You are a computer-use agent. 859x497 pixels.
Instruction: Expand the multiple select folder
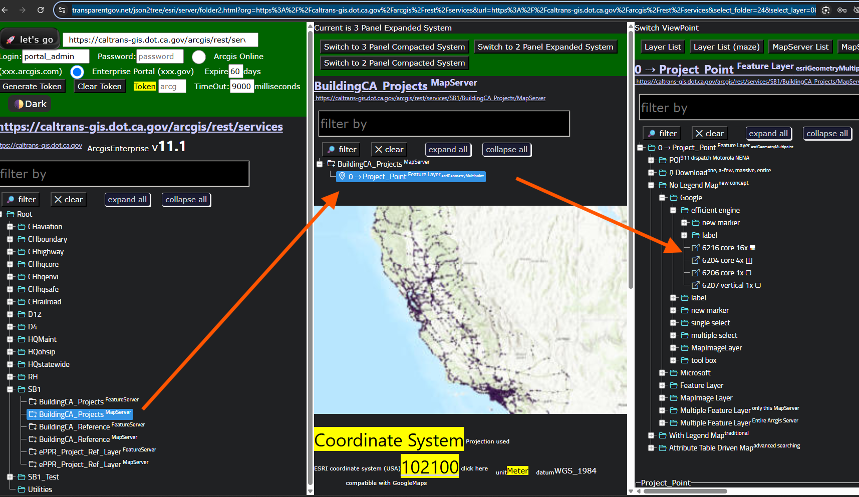[673, 335]
